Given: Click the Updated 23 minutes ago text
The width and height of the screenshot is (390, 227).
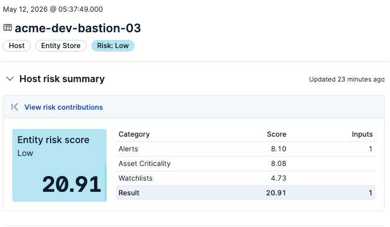Looking at the screenshot, I should click(x=346, y=79).
